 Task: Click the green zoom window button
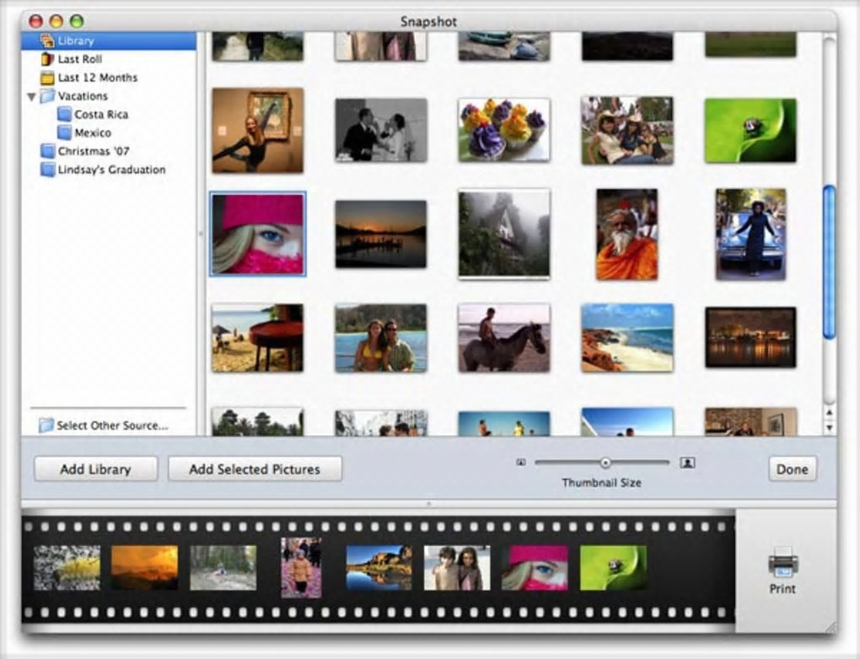point(77,21)
